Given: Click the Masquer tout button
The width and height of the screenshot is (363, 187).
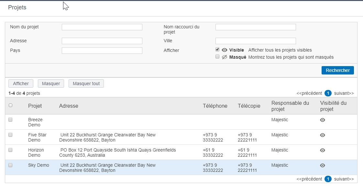Looking at the screenshot, I should click(86, 84).
